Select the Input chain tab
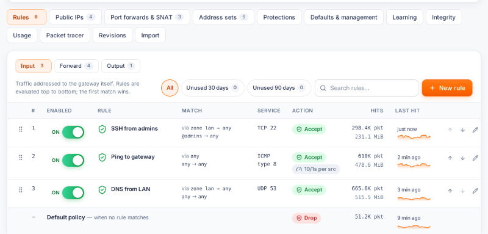 pos(34,66)
